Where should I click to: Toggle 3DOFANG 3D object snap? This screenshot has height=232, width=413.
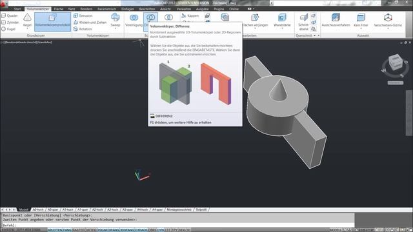click(127, 230)
